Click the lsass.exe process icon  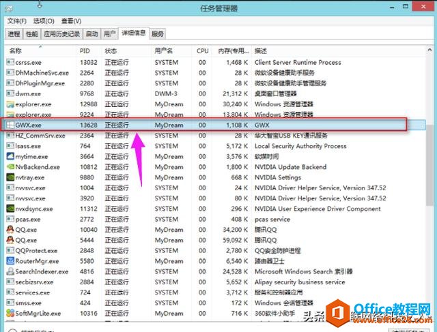point(10,146)
